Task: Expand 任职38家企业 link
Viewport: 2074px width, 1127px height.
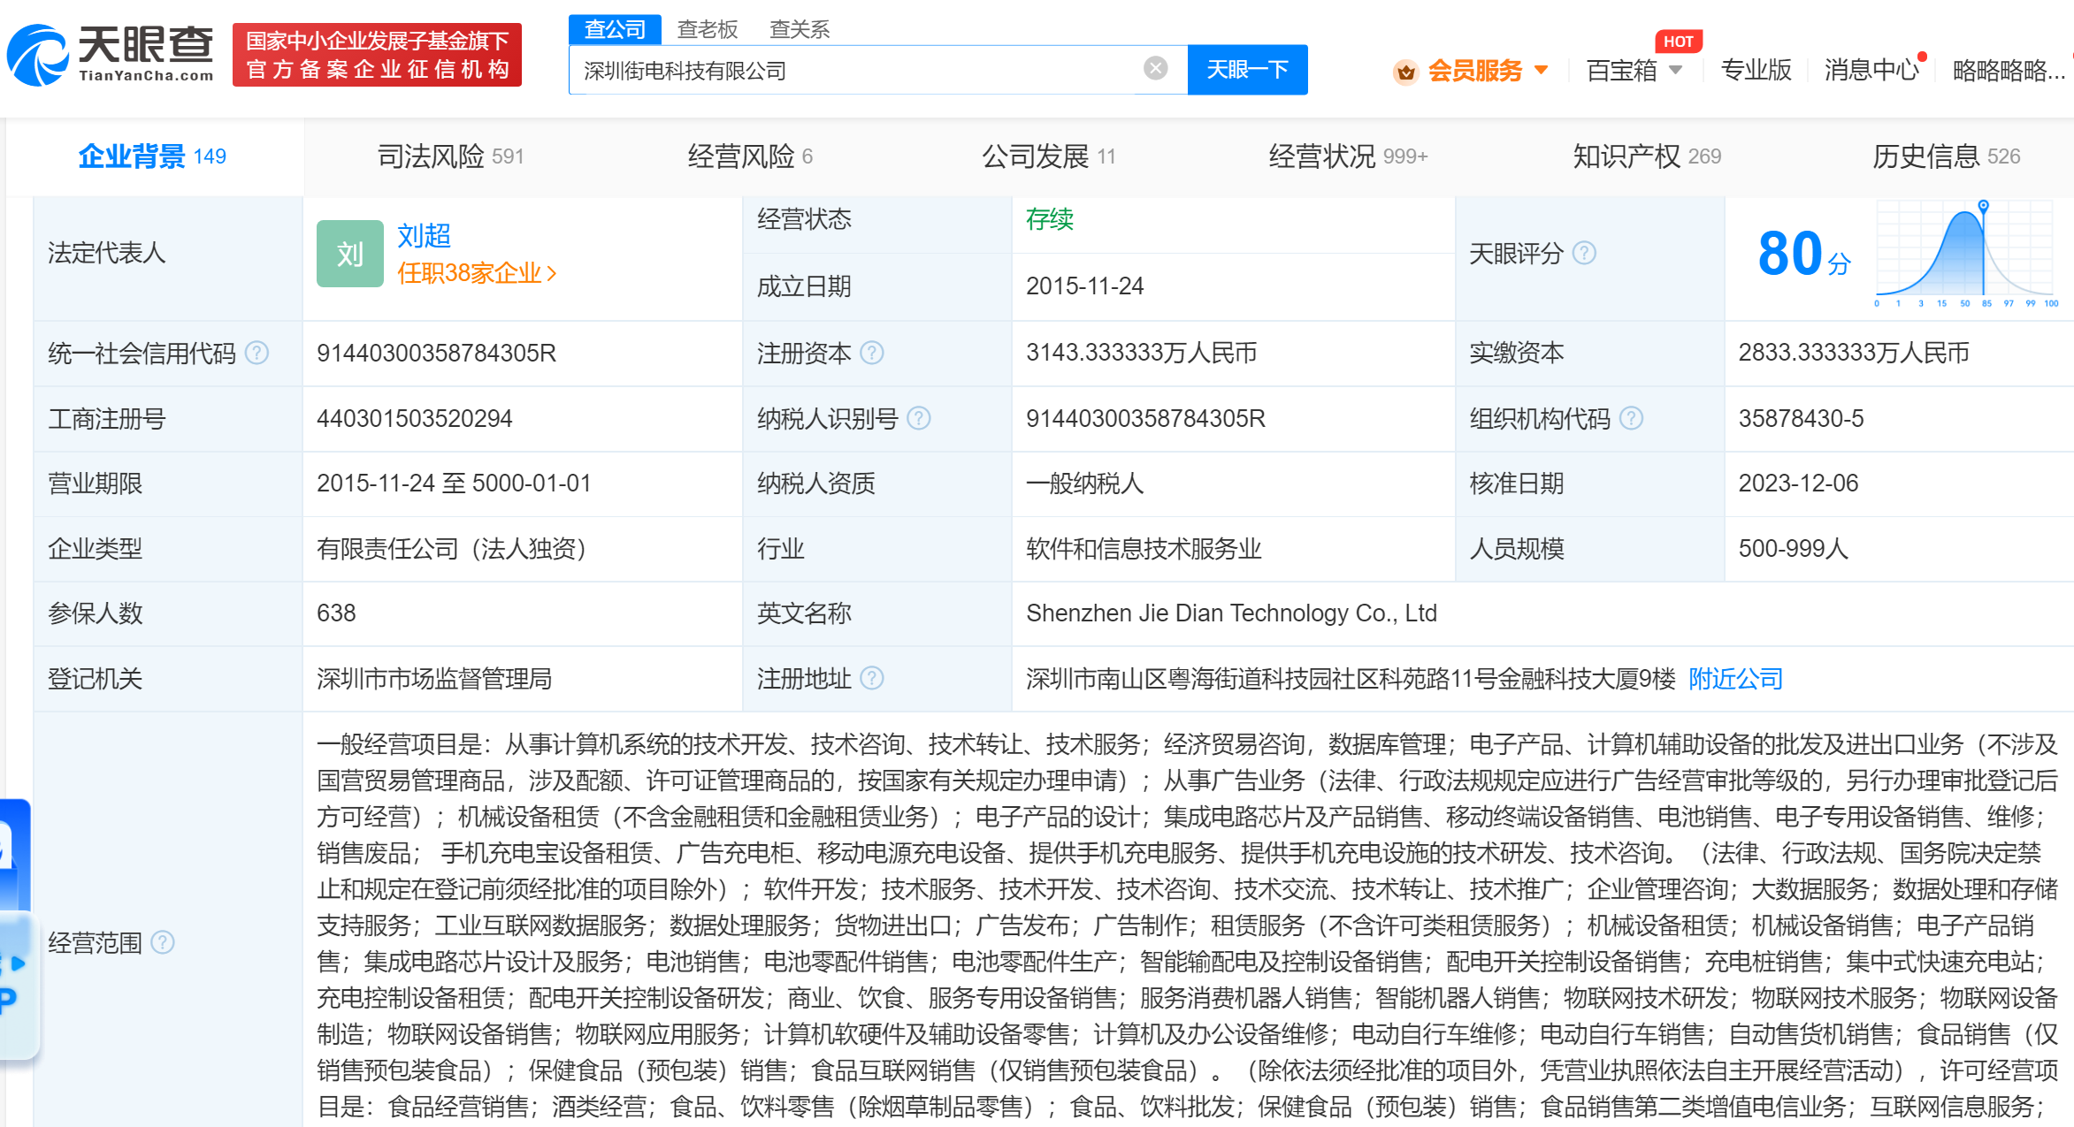Action: (477, 273)
